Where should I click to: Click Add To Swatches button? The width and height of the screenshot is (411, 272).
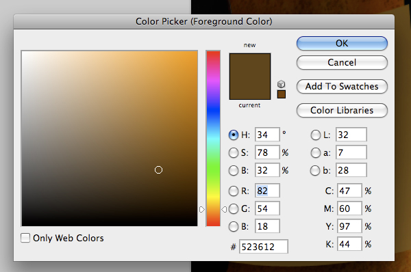click(342, 86)
